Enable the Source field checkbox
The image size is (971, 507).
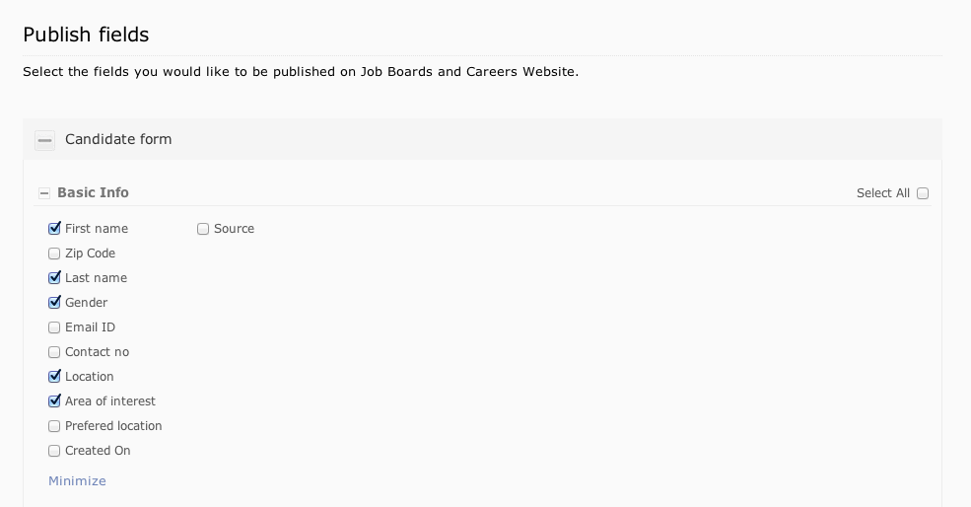coord(203,229)
